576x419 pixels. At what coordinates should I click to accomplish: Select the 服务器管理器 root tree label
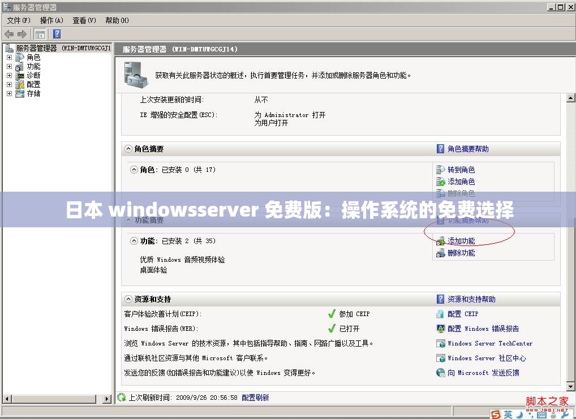[63, 48]
